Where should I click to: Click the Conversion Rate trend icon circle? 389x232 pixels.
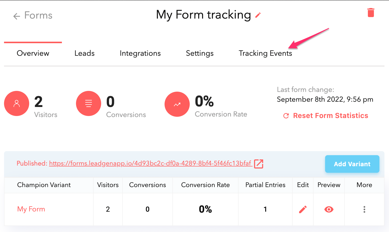point(177,104)
